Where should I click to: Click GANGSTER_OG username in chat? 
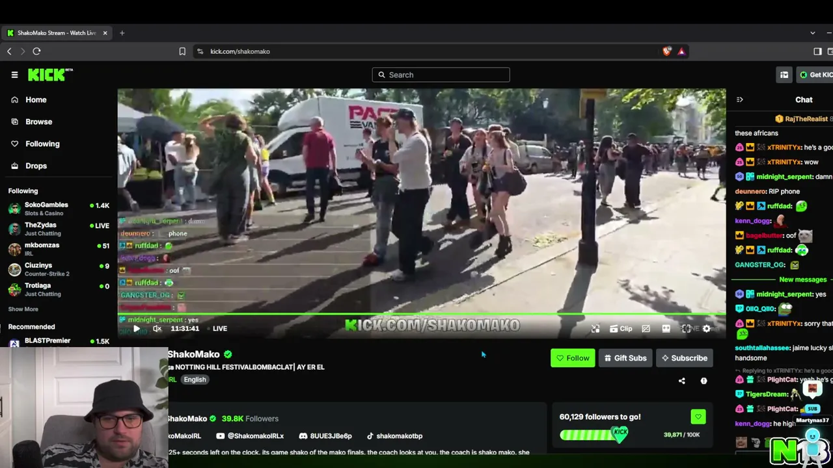(760, 265)
